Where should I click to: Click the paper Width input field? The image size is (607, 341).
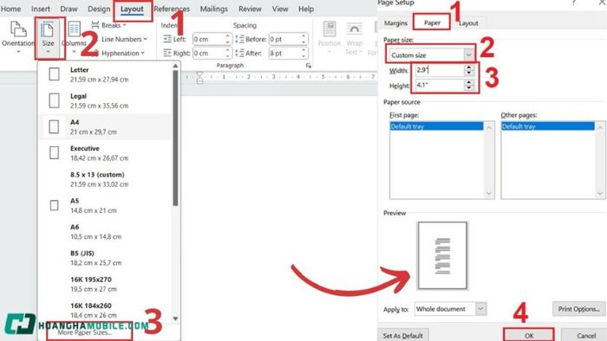click(439, 70)
